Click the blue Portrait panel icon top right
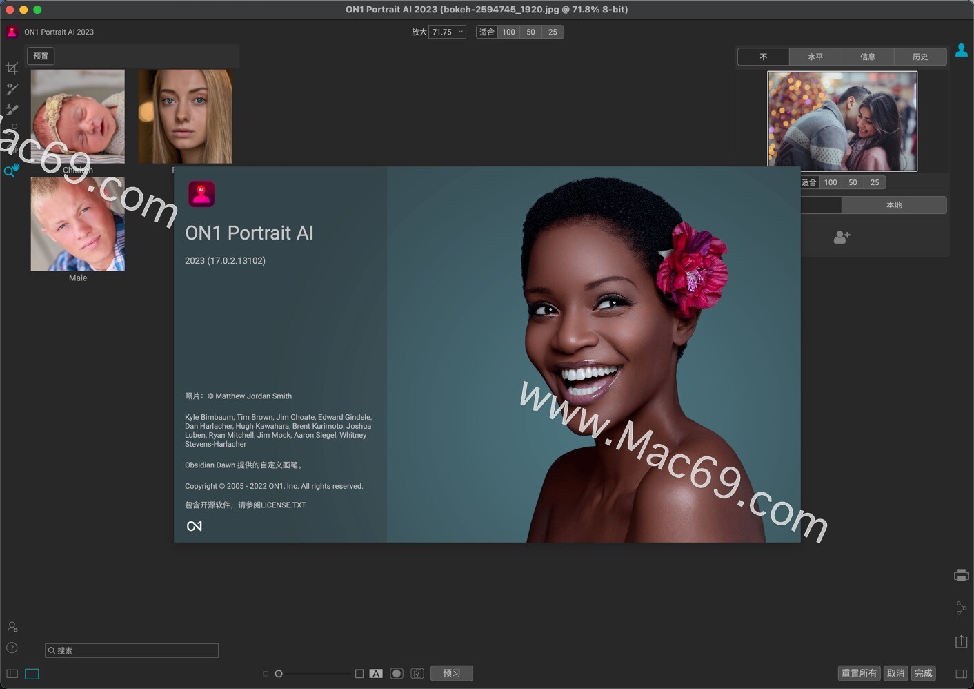This screenshot has width=974, height=689. [962, 49]
